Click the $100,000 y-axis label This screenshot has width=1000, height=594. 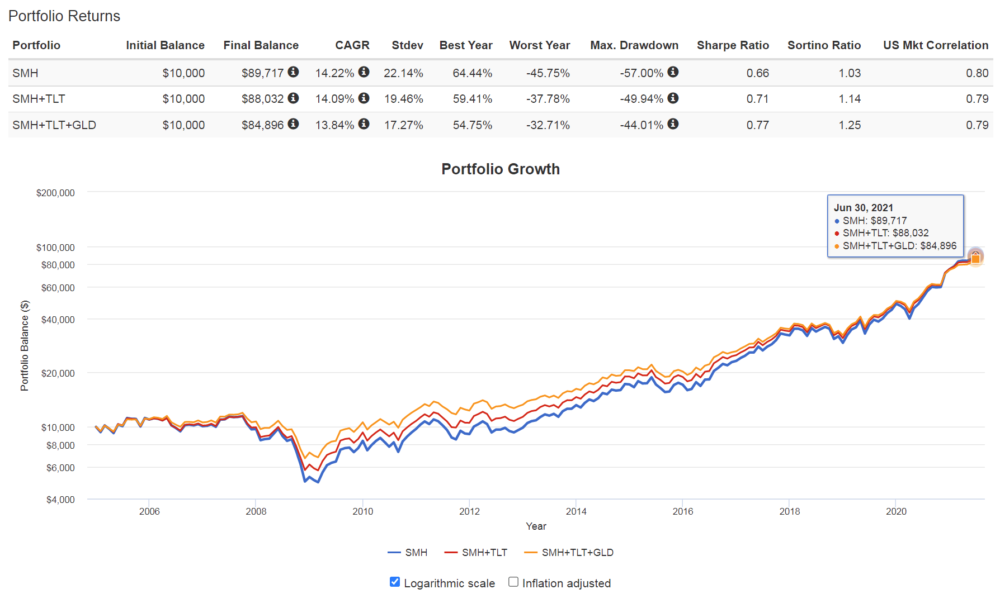point(55,248)
